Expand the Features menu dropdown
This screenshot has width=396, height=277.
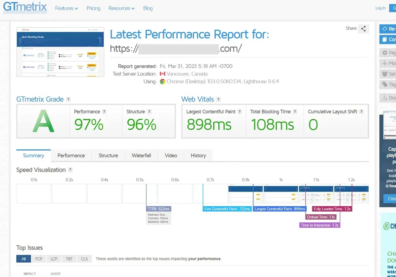tap(66, 8)
